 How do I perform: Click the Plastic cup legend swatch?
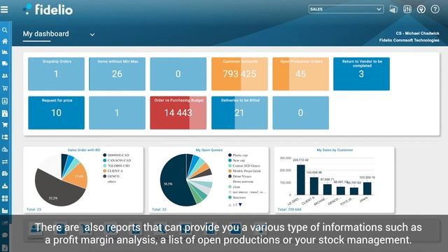230,155
